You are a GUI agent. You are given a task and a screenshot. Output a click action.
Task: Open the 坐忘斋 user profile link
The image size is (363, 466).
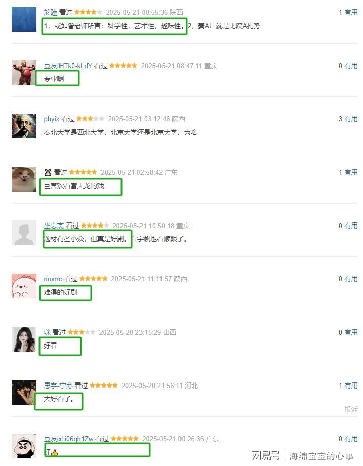53,226
